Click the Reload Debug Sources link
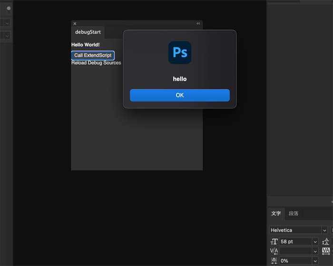Viewport: 333px width, 266px height. coord(96,63)
